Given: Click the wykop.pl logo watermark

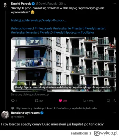Looking at the screenshot, I should (x=106, y=133).
